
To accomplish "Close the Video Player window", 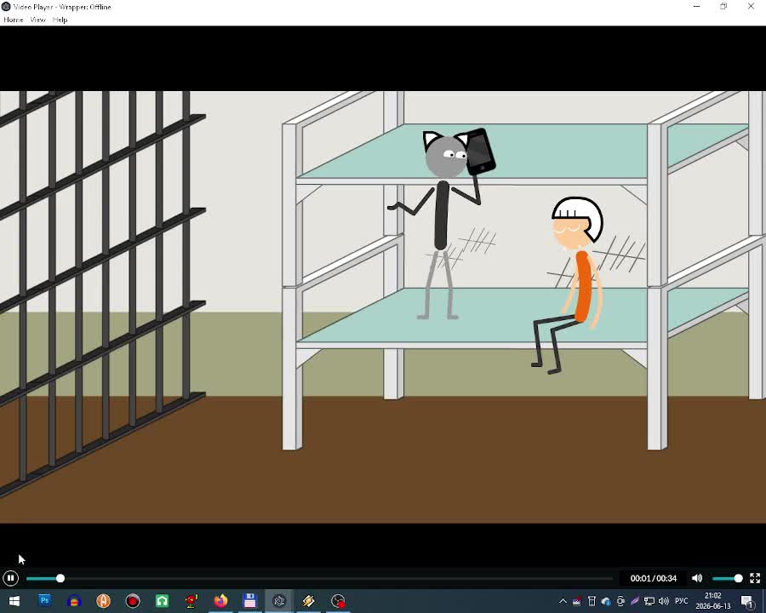I will point(751,6).
